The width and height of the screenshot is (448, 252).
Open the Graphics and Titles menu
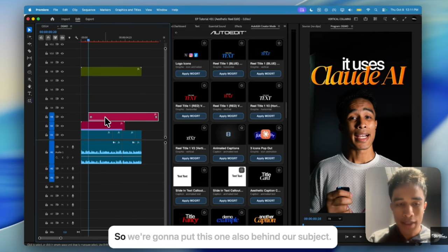point(128,10)
